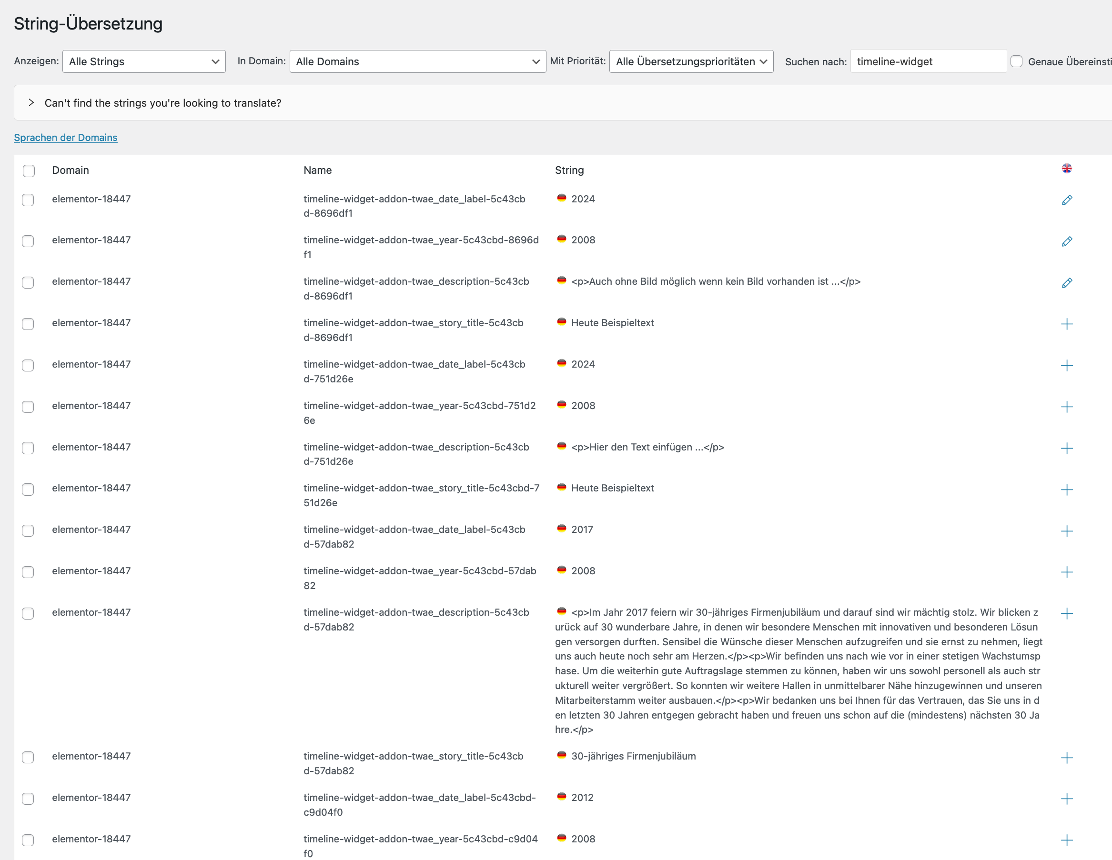
Task: Click the 'Name' column header
Action: 317,170
